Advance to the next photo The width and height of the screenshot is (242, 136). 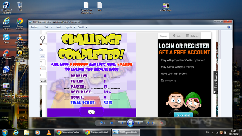coord(139,123)
